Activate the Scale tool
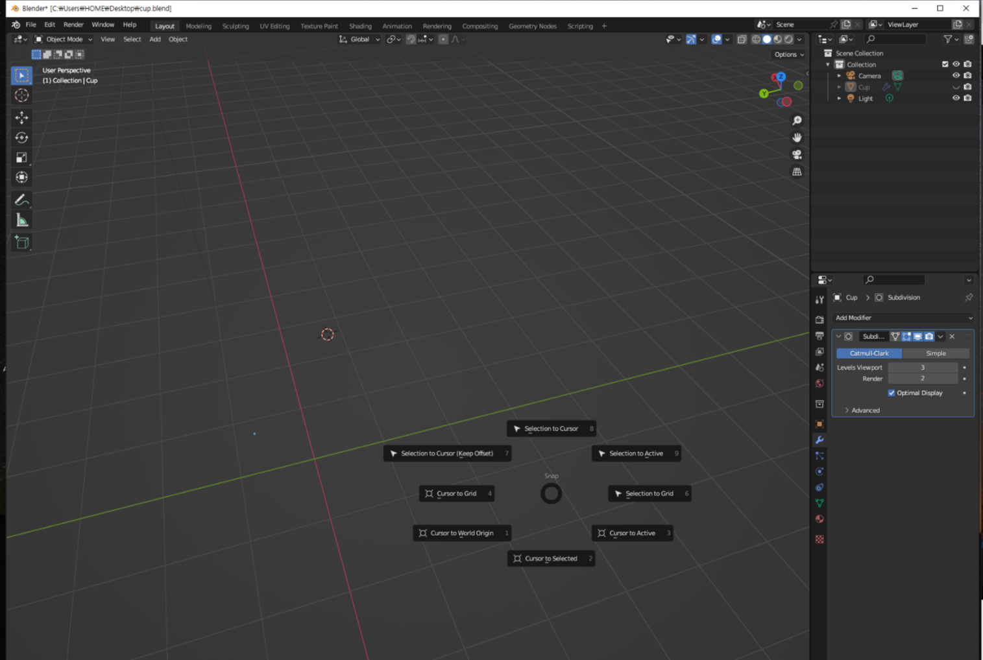Image resolution: width=983 pixels, height=660 pixels. pyautogui.click(x=21, y=158)
